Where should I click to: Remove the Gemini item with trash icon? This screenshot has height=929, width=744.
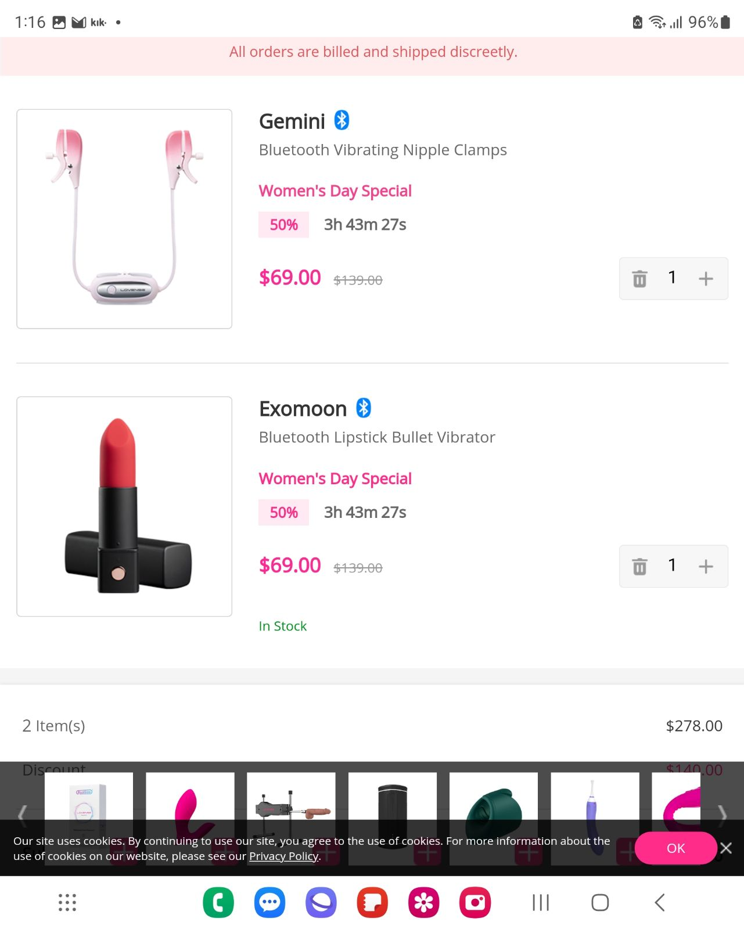(x=639, y=279)
